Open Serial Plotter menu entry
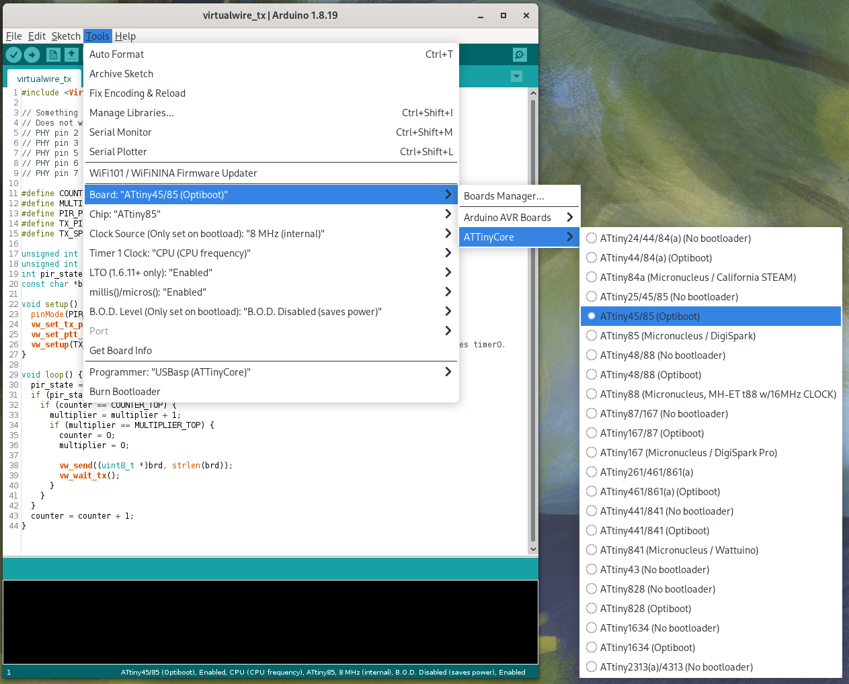The width and height of the screenshot is (849, 684). (271, 152)
